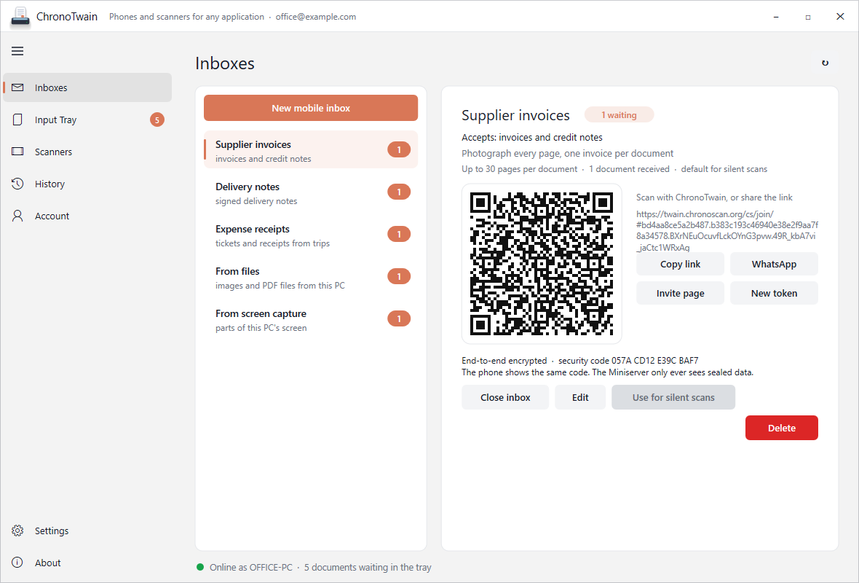Minimize the ChronoTwain window
Viewport: 859px width, 583px height.
coord(776,17)
